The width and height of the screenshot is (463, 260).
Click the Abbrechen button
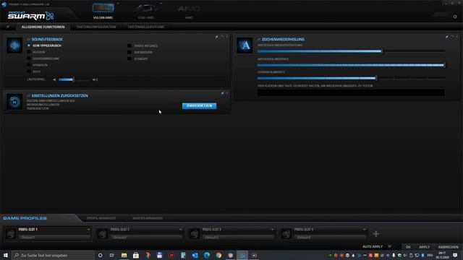tap(449, 247)
